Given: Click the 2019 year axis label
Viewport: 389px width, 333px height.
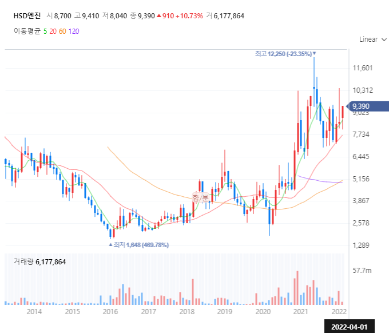Looking at the screenshot, I should pos(225,312).
